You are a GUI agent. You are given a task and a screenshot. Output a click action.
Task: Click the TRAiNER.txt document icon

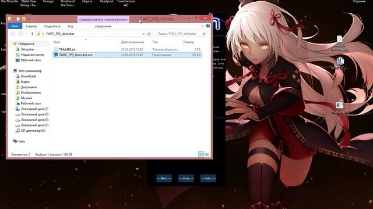click(56, 49)
